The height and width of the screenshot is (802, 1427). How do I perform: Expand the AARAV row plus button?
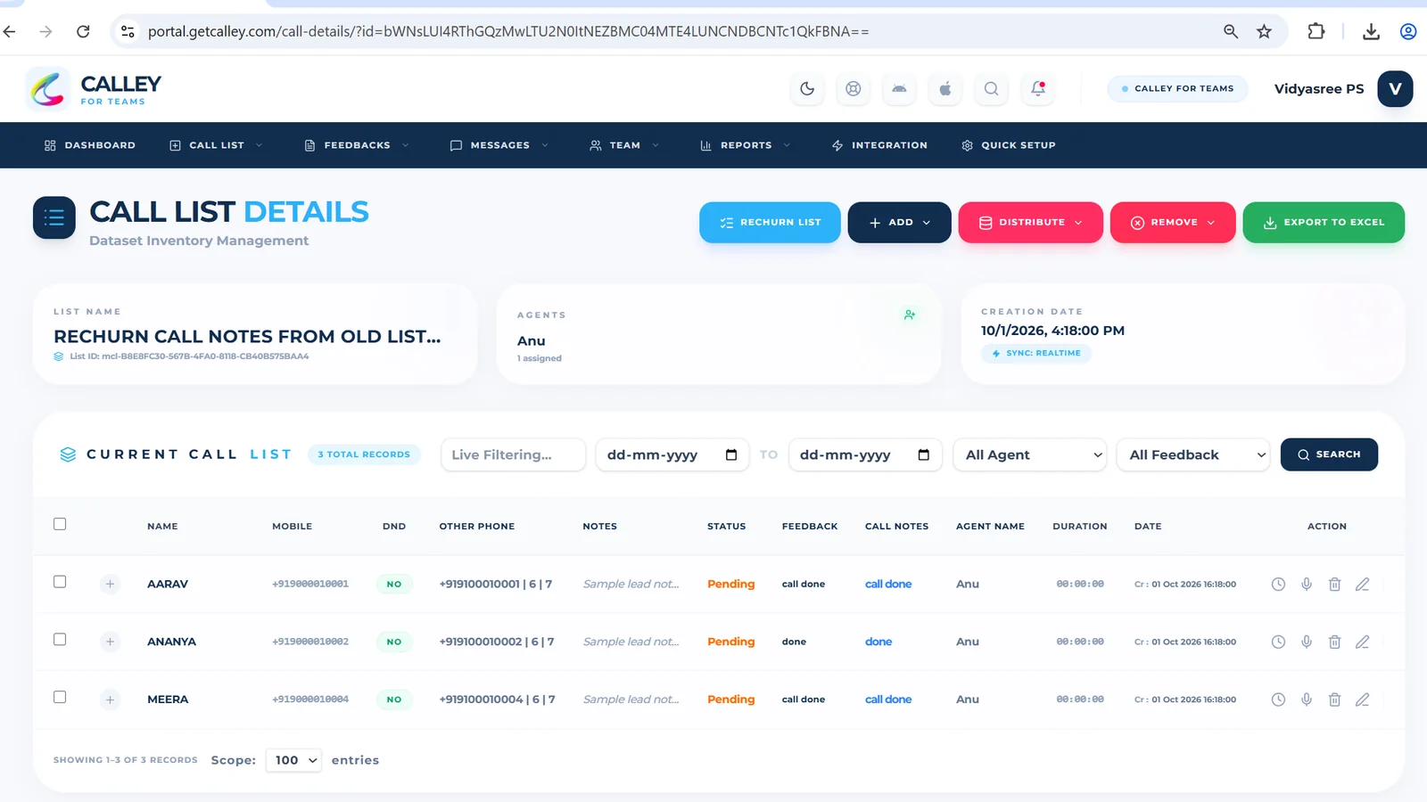[x=110, y=585]
